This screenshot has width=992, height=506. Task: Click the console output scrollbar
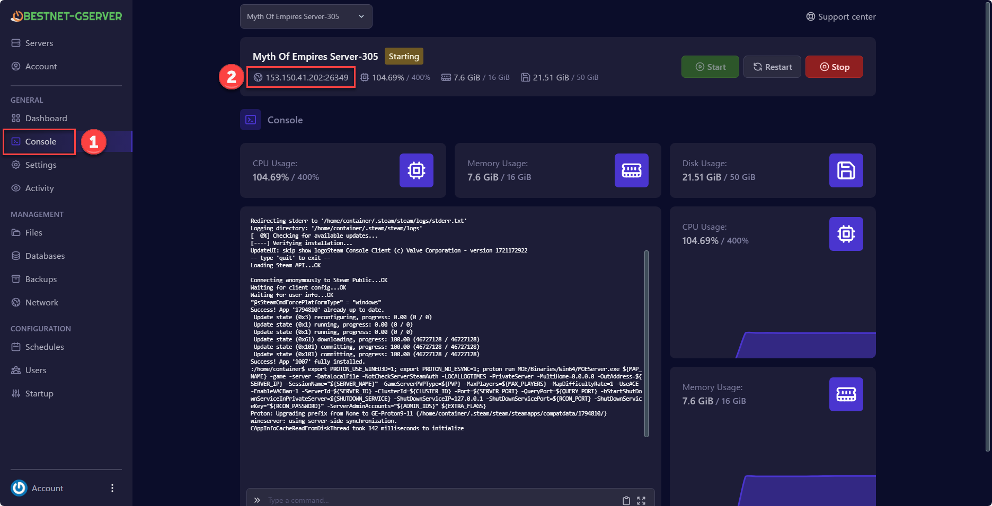tap(646, 344)
